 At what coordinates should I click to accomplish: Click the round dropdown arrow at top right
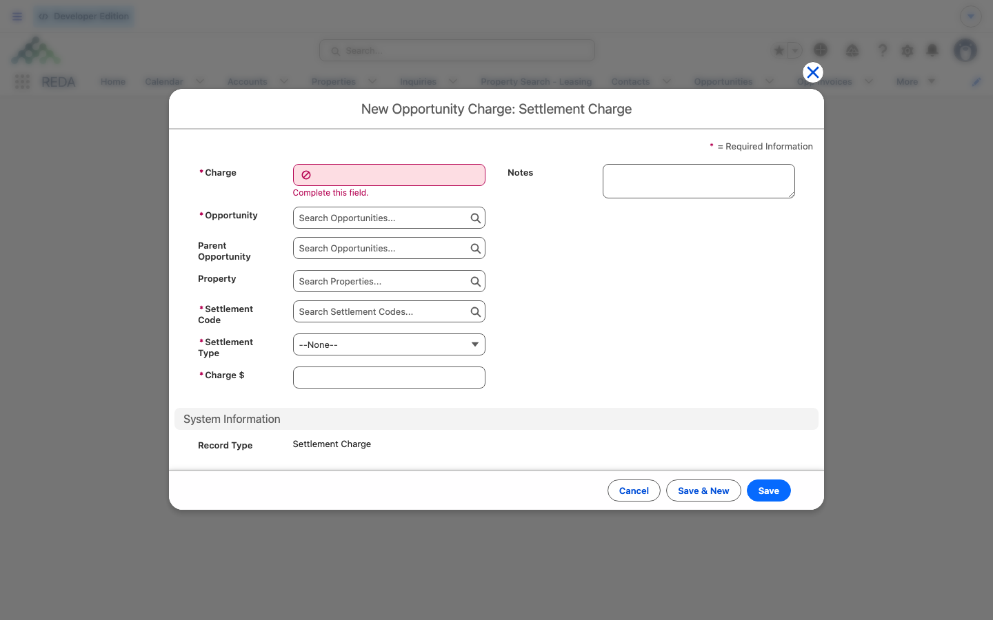pyautogui.click(x=971, y=17)
